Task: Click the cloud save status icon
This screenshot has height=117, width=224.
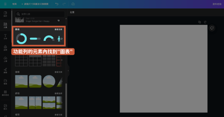Action: click(x=73, y=4)
